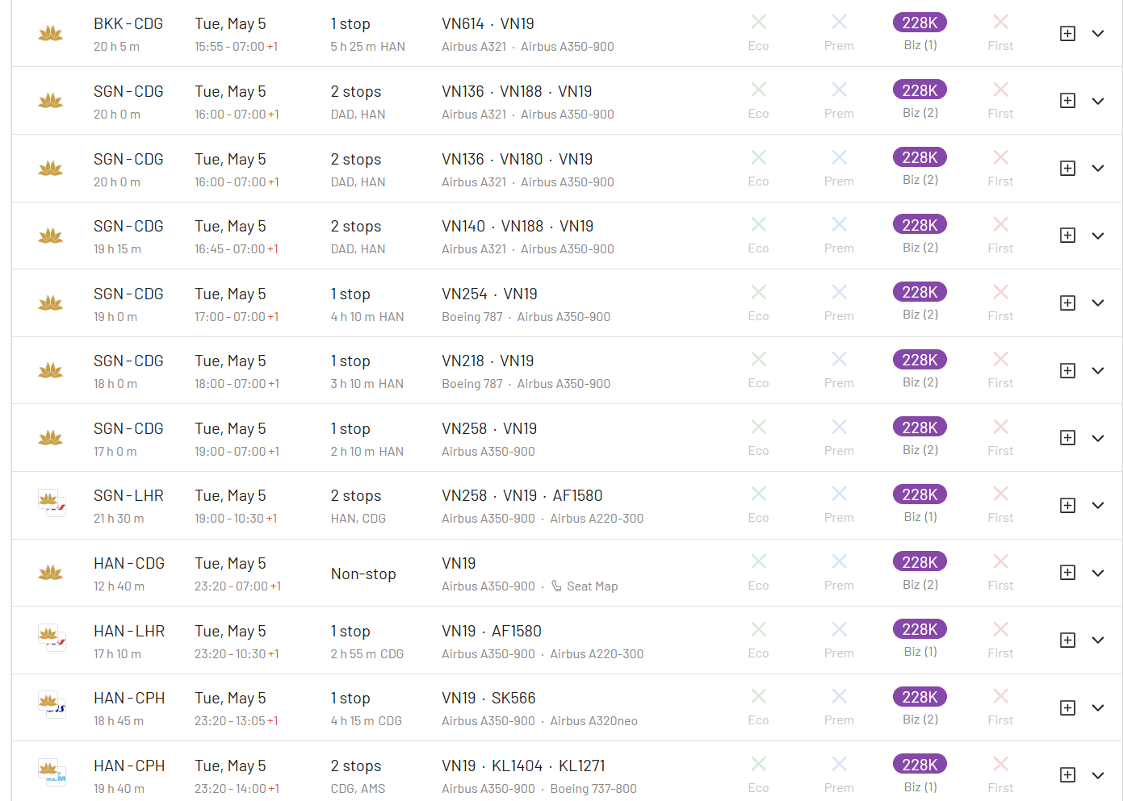Choose 228K Biz fare on HAN-CDG non-stop

(x=920, y=562)
